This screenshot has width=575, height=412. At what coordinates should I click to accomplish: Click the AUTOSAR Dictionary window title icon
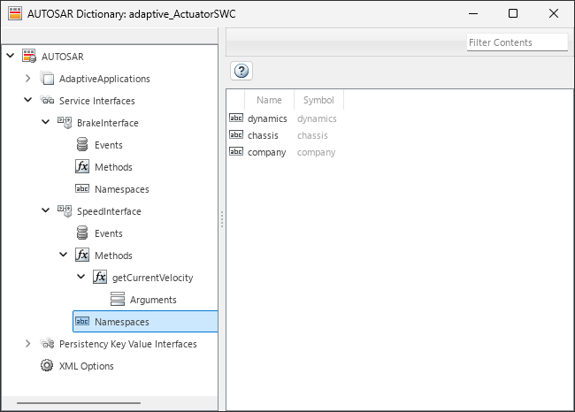[15, 13]
